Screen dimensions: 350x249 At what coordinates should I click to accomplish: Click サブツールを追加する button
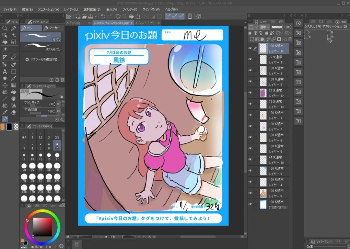pos(41,60)
